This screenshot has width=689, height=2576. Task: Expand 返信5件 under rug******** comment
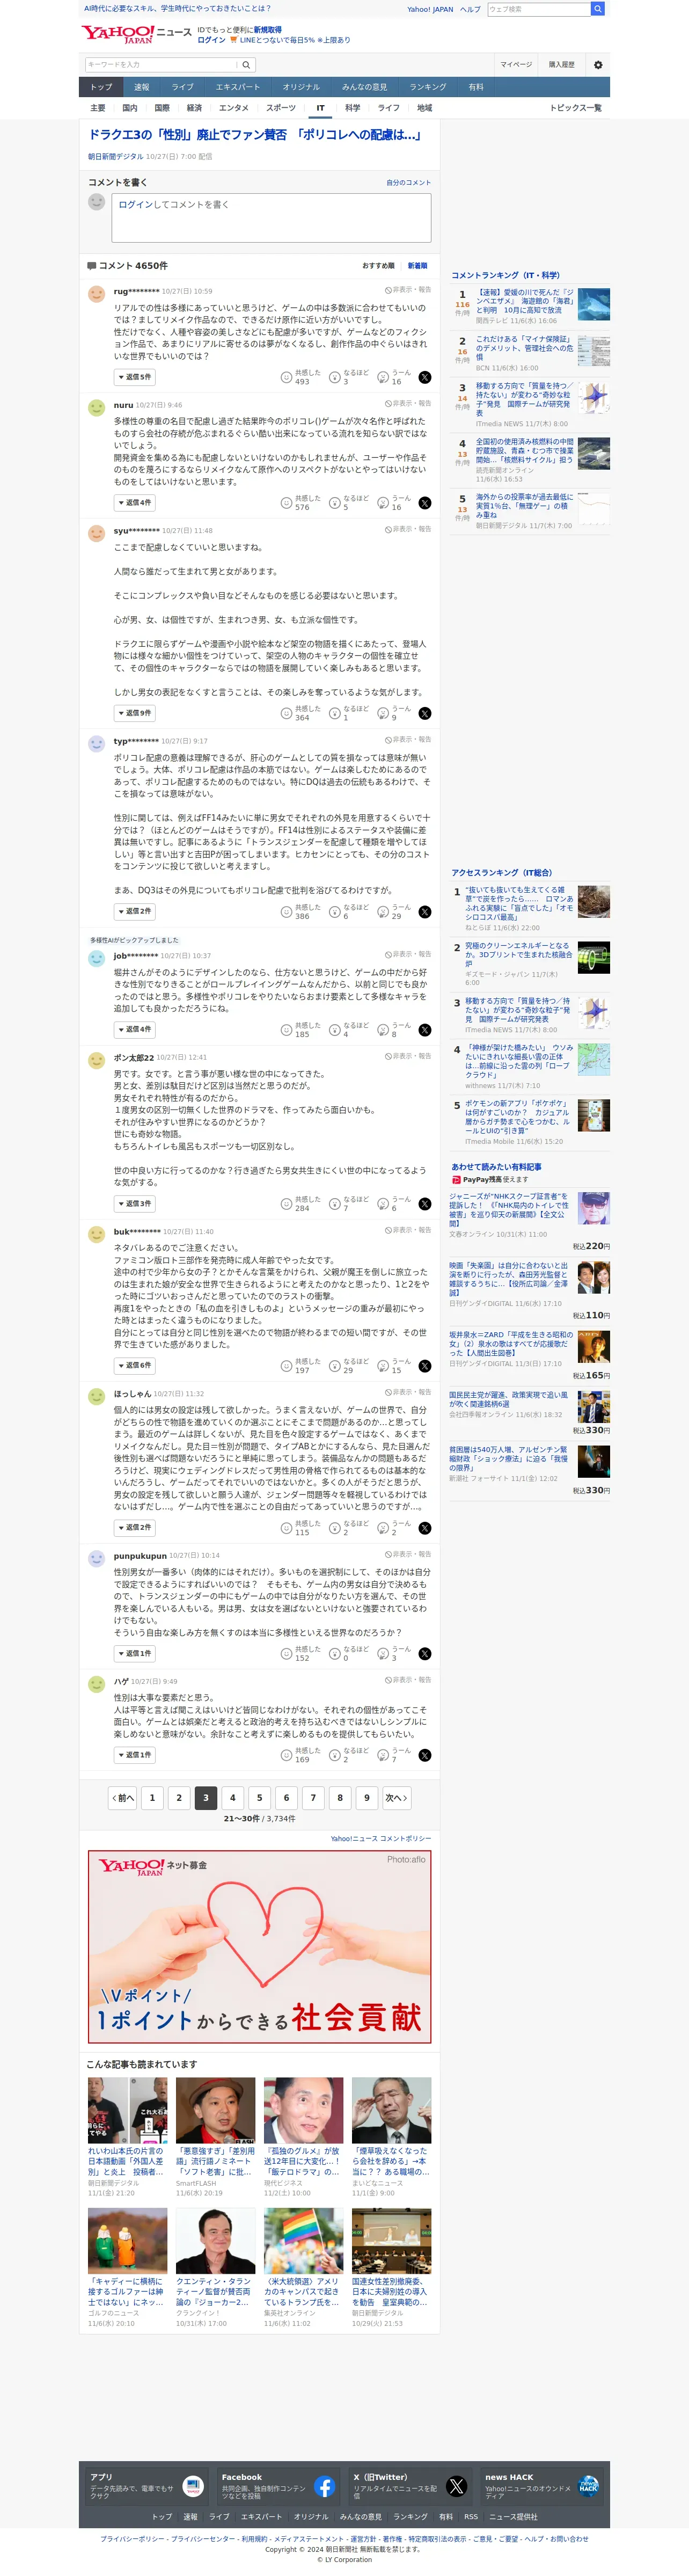[134, 378]
